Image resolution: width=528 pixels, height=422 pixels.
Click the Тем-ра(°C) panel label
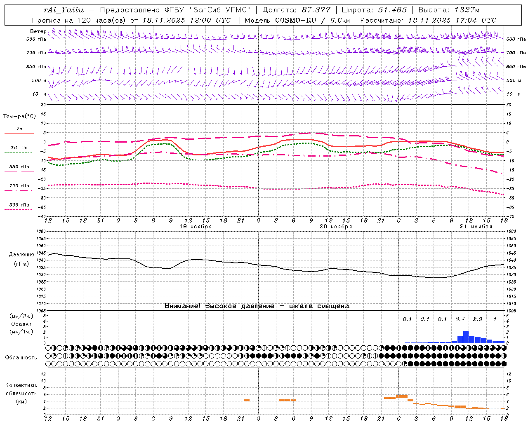(x=19, y=117)
